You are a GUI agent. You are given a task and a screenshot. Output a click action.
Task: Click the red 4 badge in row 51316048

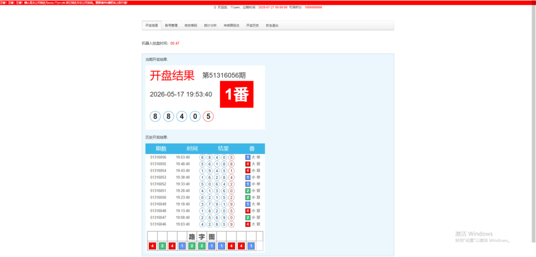[248, 211]
